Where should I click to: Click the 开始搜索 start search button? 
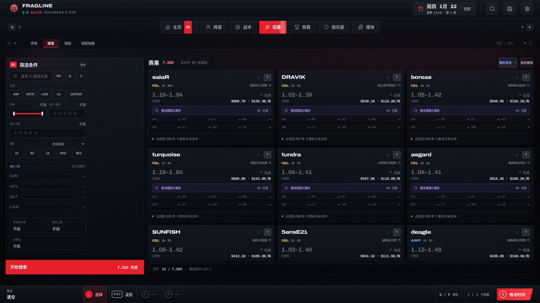coord(75,267)
